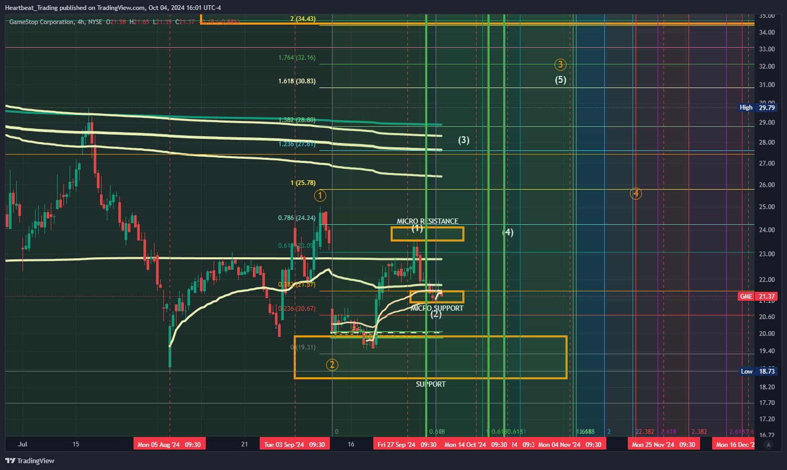Click 26.00 on the price axis
This screenshot has height=470, width=787.
coord(767,185)
